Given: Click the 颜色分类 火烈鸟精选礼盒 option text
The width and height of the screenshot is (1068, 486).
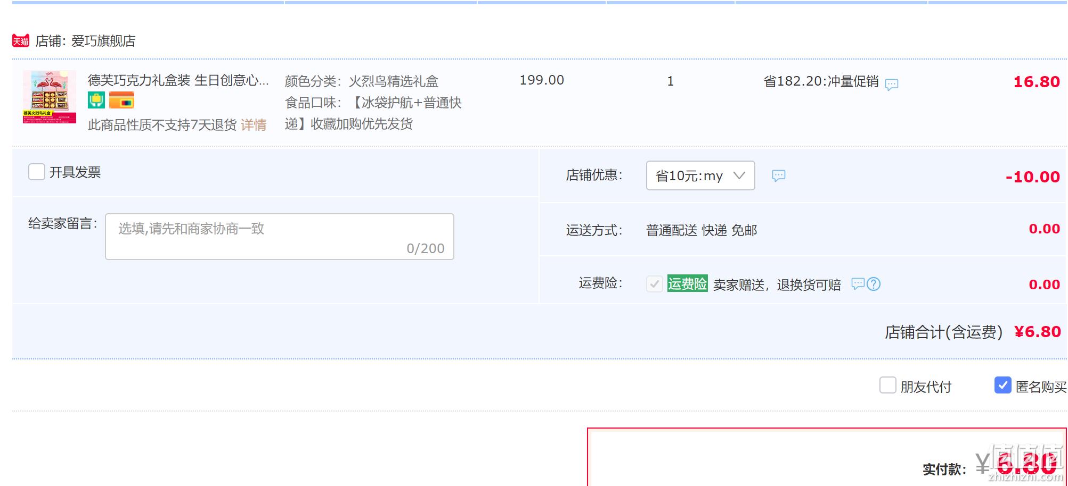Looking at the screenshot, I should (x=362, y=81).
